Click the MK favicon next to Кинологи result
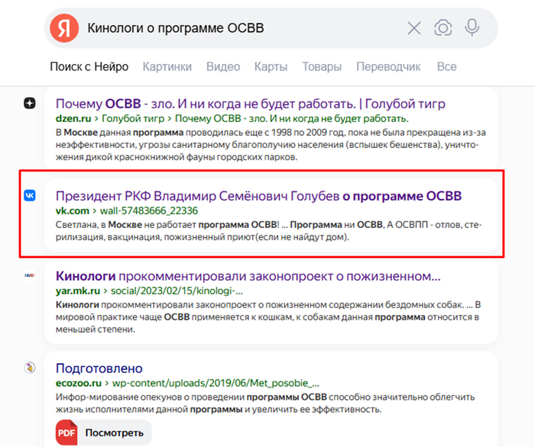Screen dimensions: 535x447 point(29,275)
